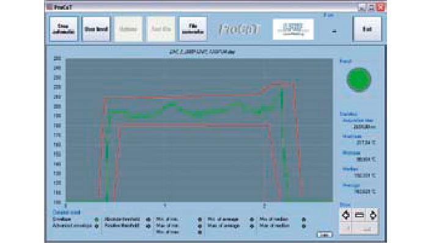This screenshot has width=431, height=243.
Task: Toggle the Envelope indicator
Action: click(x=97, y=219)
